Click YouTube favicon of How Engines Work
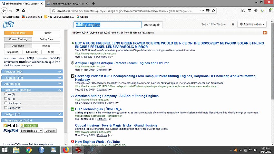The height and width of the screenshot is (154, 274). click(73, 142)
